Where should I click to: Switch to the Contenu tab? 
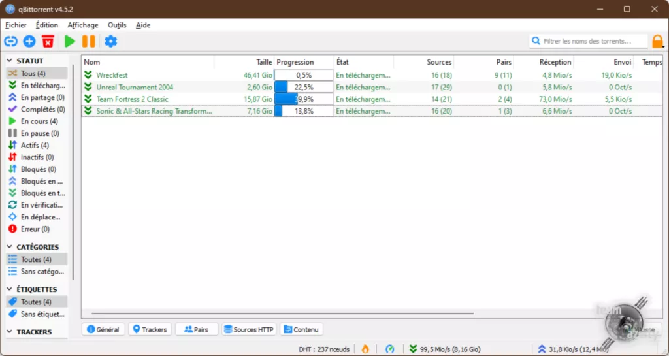(301, 329)
